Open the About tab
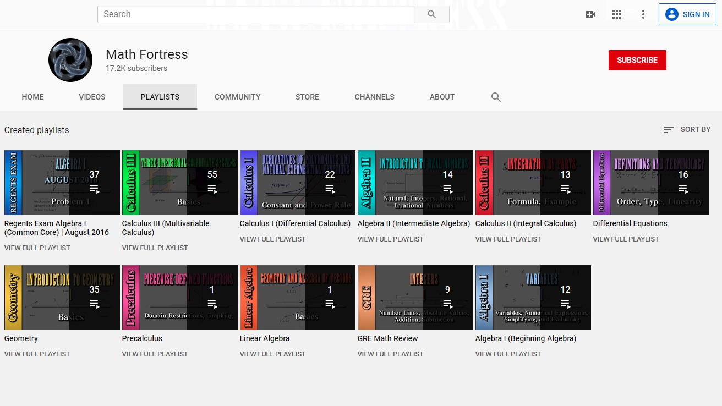 click(x=442, y=97)
